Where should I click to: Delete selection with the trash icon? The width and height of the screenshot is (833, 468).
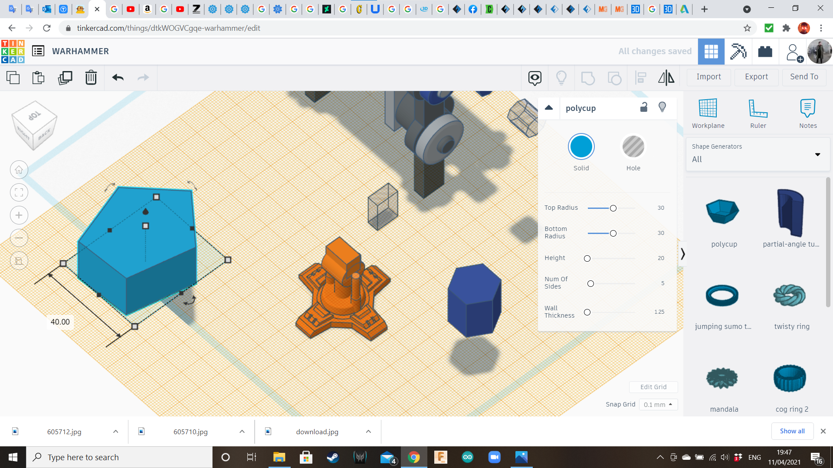[91, 78]
